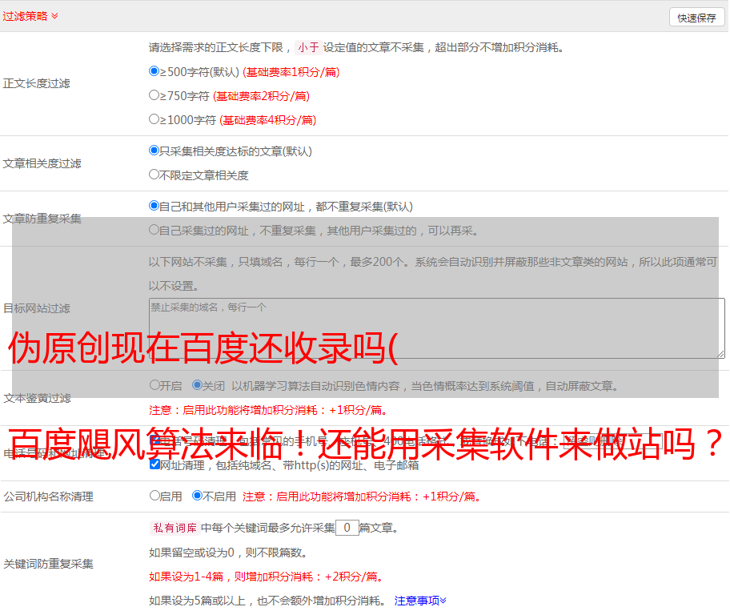Choose 不限定文章相关度 radio option

[154, 175]
